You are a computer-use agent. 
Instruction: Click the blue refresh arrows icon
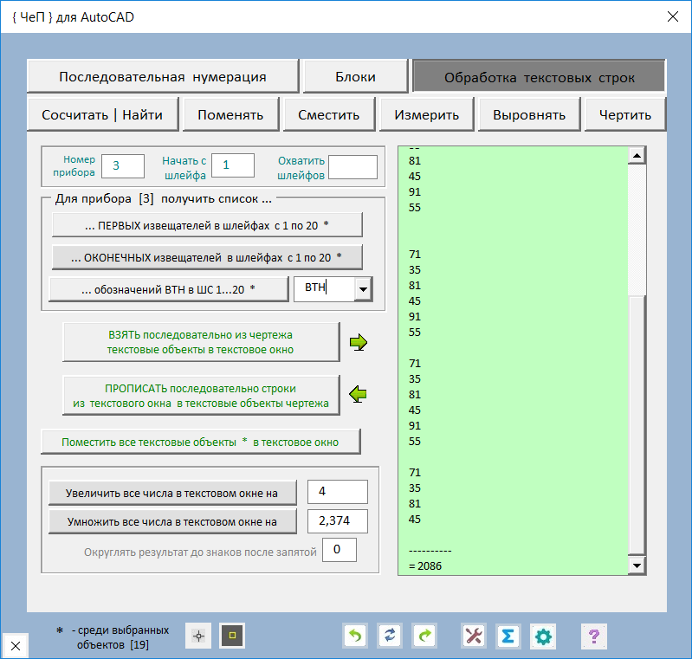click(390, 636)
